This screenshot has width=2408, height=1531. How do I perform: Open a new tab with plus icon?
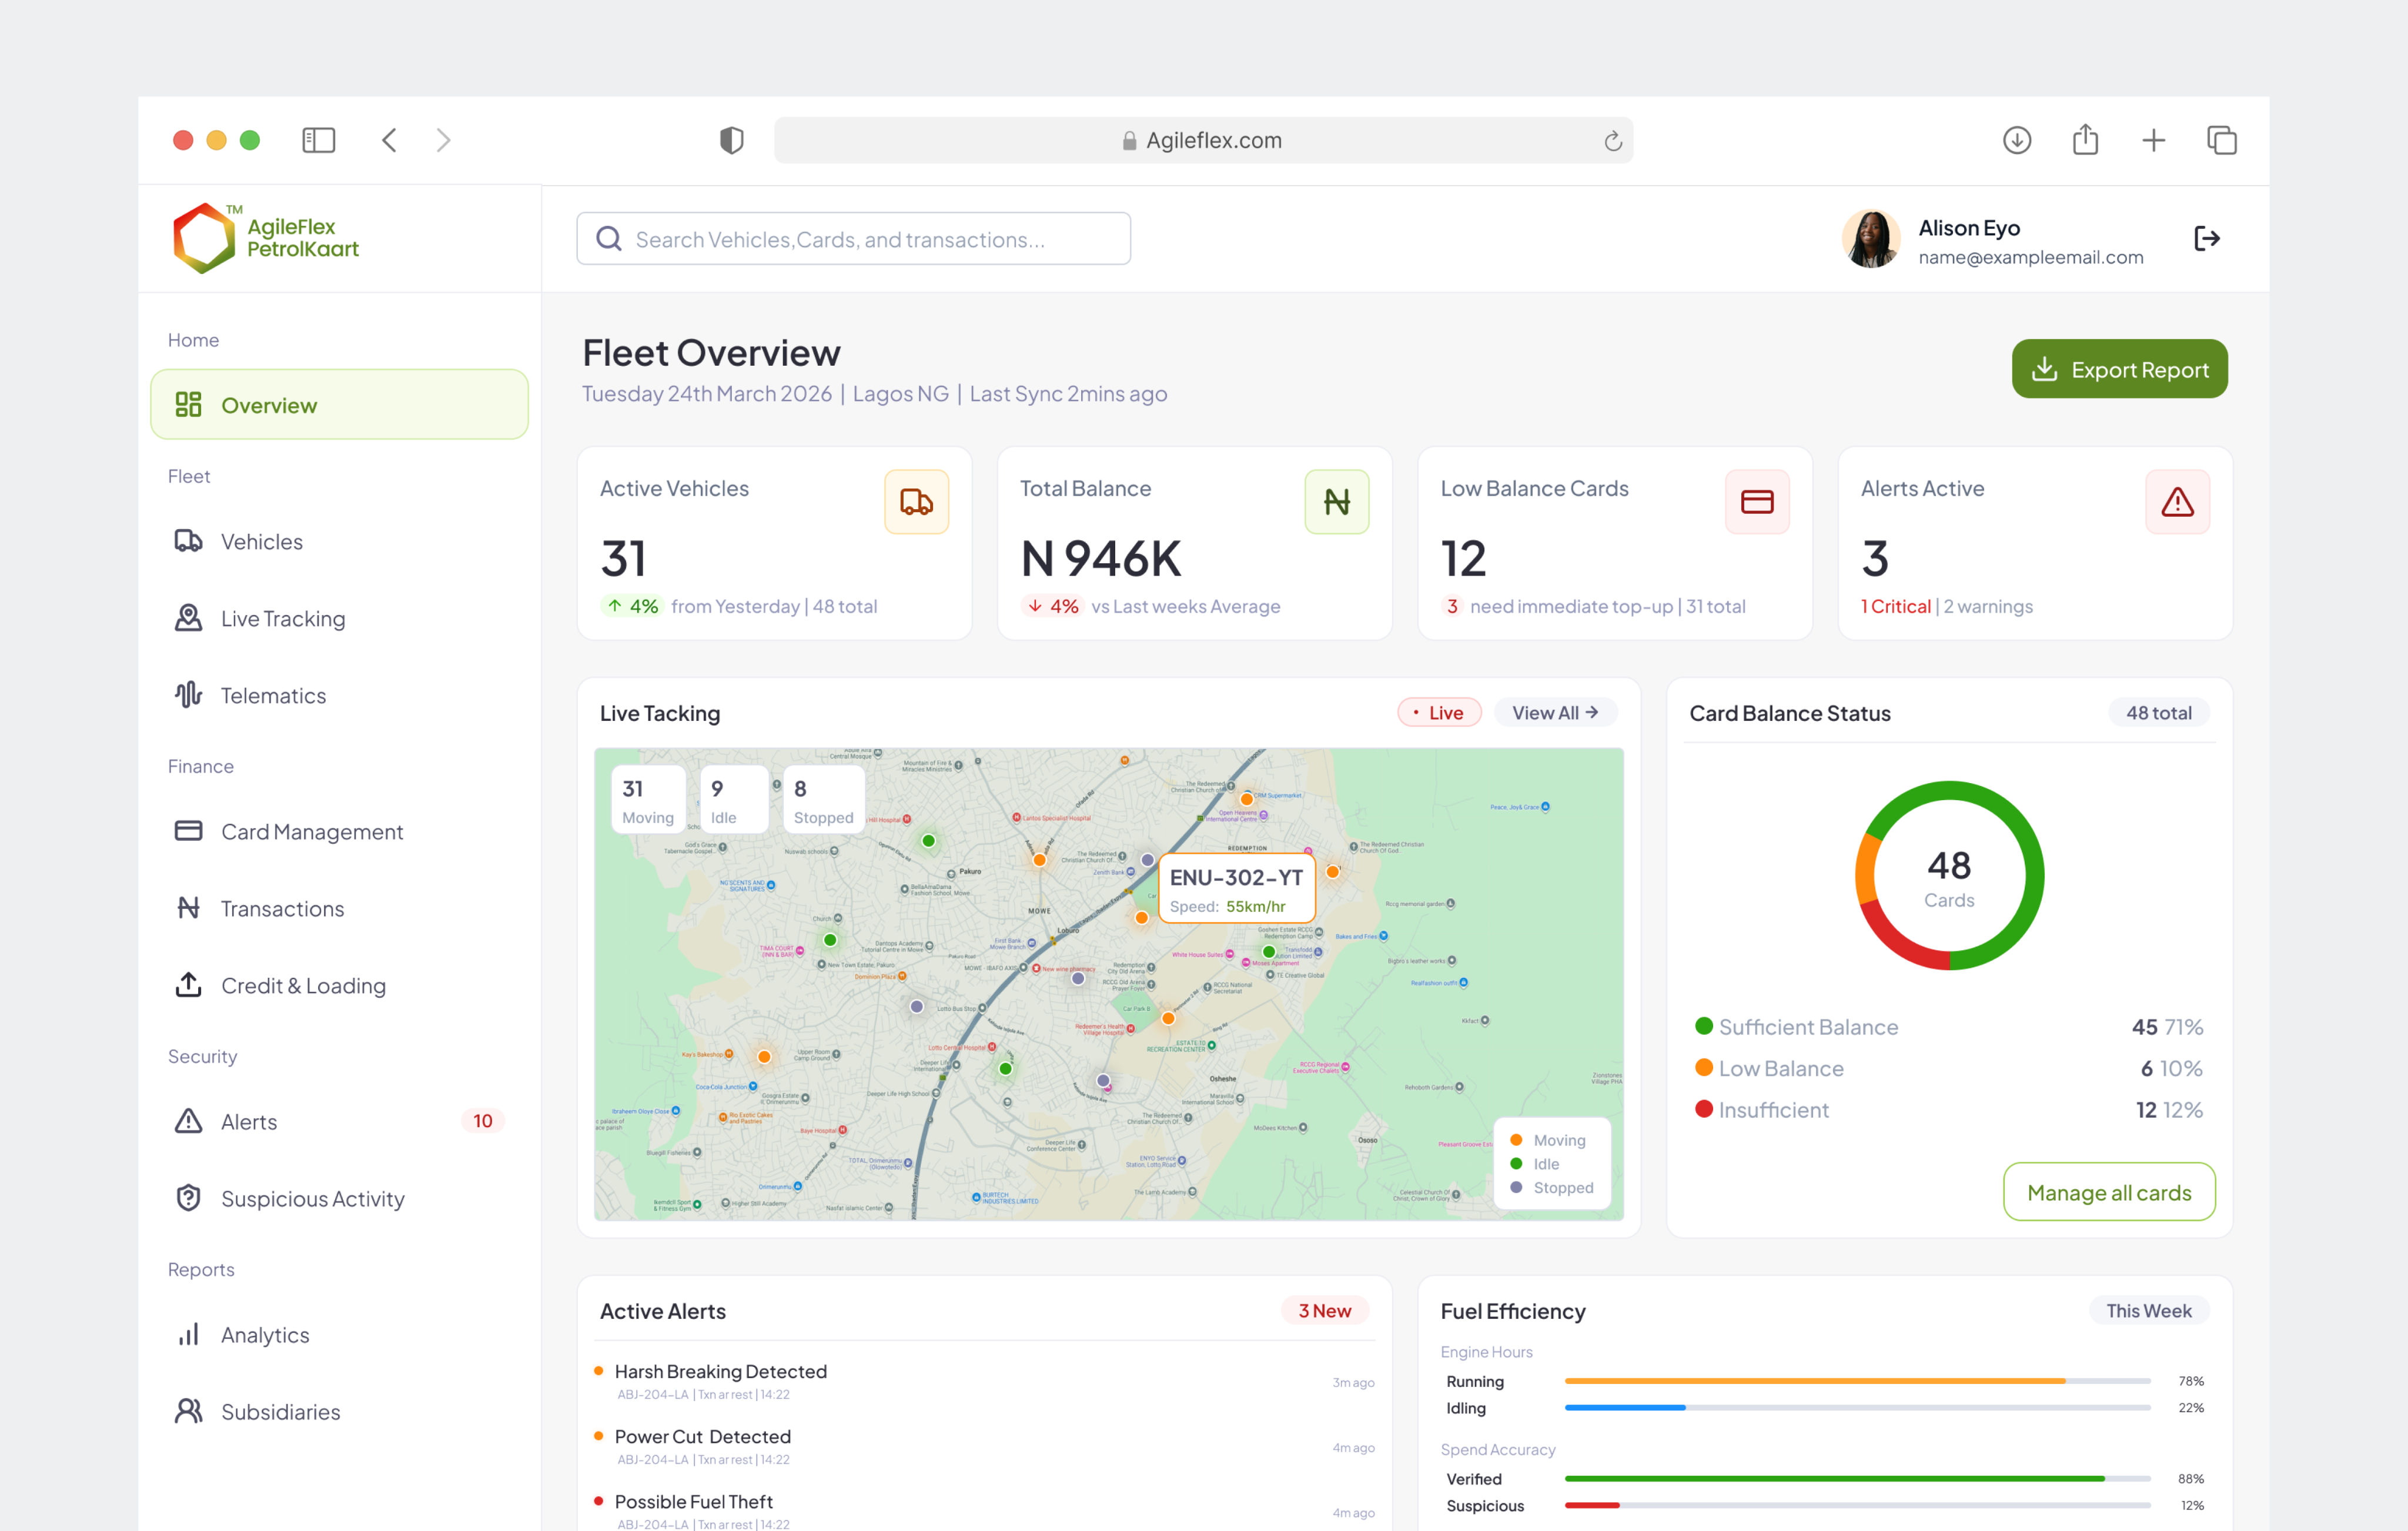tap(2154, 140)
